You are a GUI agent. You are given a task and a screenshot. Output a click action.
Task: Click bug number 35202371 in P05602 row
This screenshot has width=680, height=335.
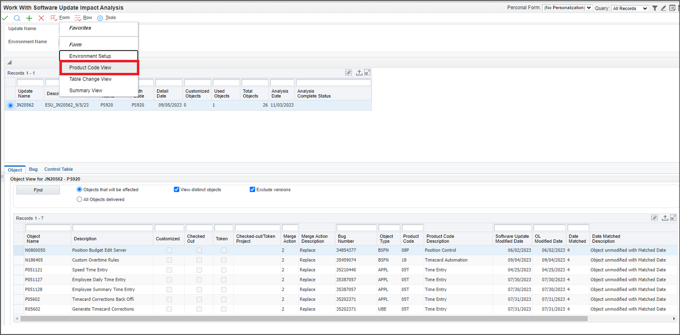point(356,299)
